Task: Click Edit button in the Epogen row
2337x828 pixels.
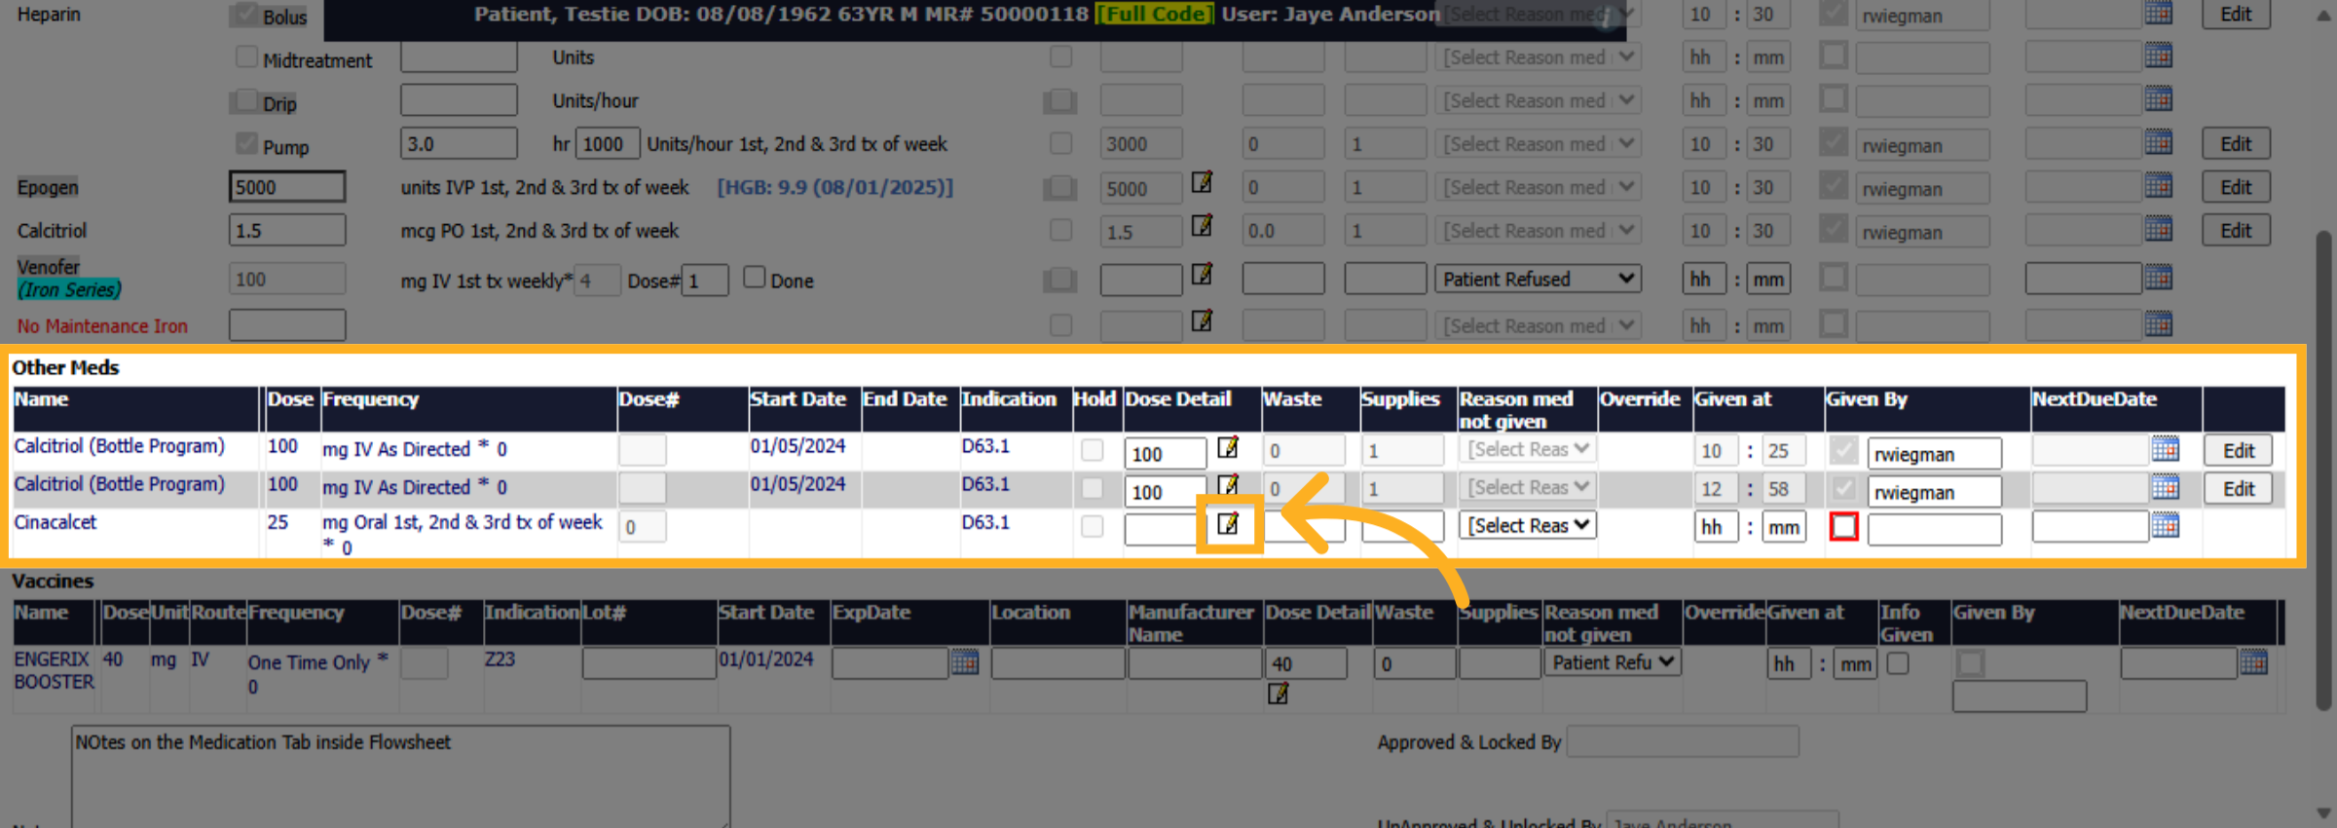Action: point(2236,187)
